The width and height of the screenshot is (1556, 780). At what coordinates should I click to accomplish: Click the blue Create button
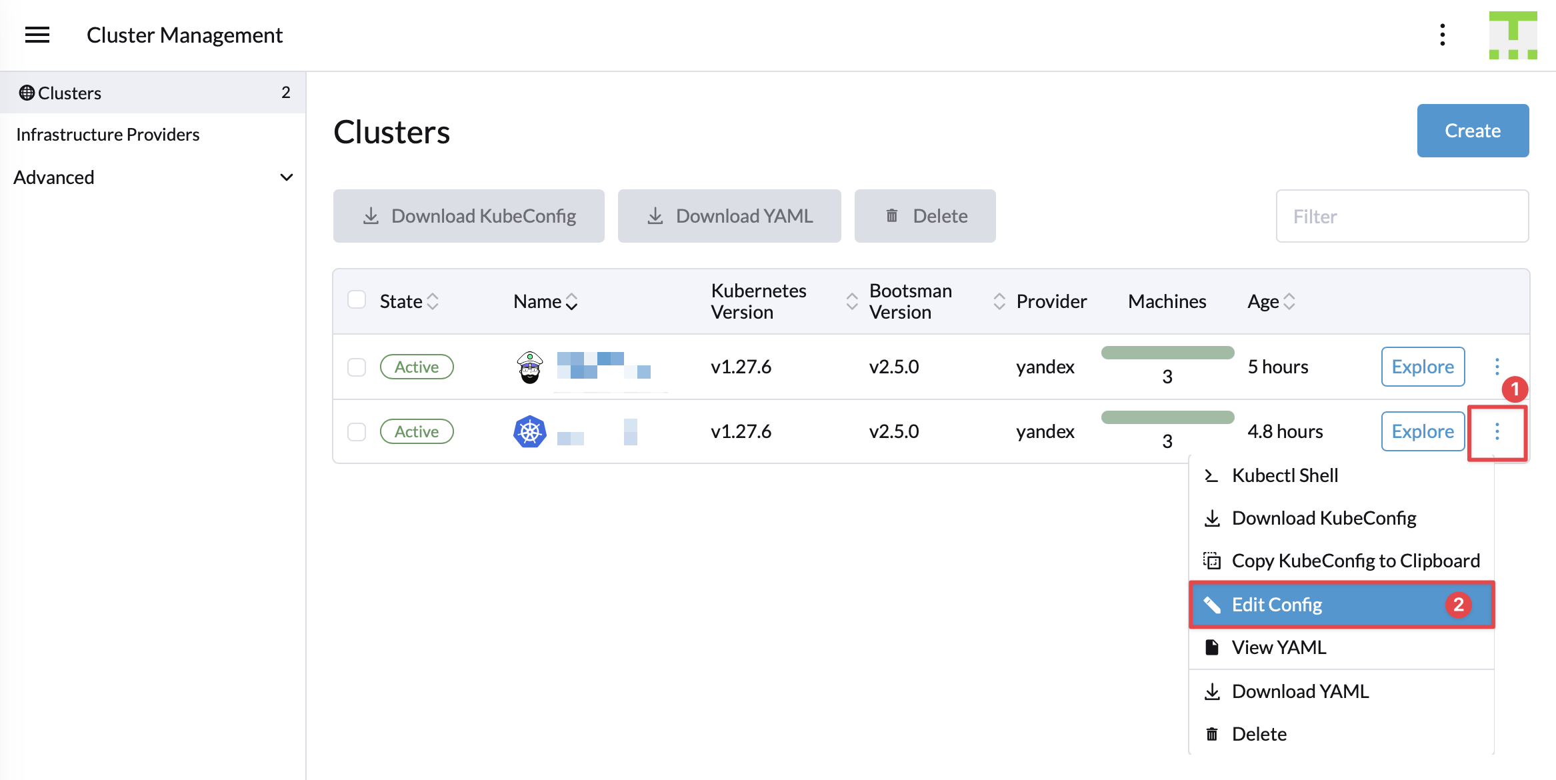[x=1472, y=131]
